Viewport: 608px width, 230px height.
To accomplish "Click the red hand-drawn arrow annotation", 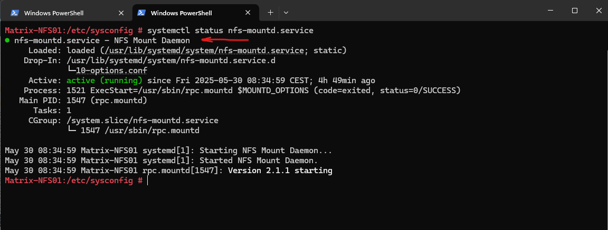I will pos(225,39).
